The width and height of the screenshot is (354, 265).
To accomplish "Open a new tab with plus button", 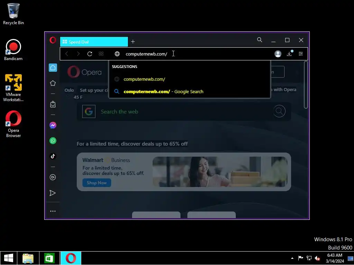I will coord(133,42).
